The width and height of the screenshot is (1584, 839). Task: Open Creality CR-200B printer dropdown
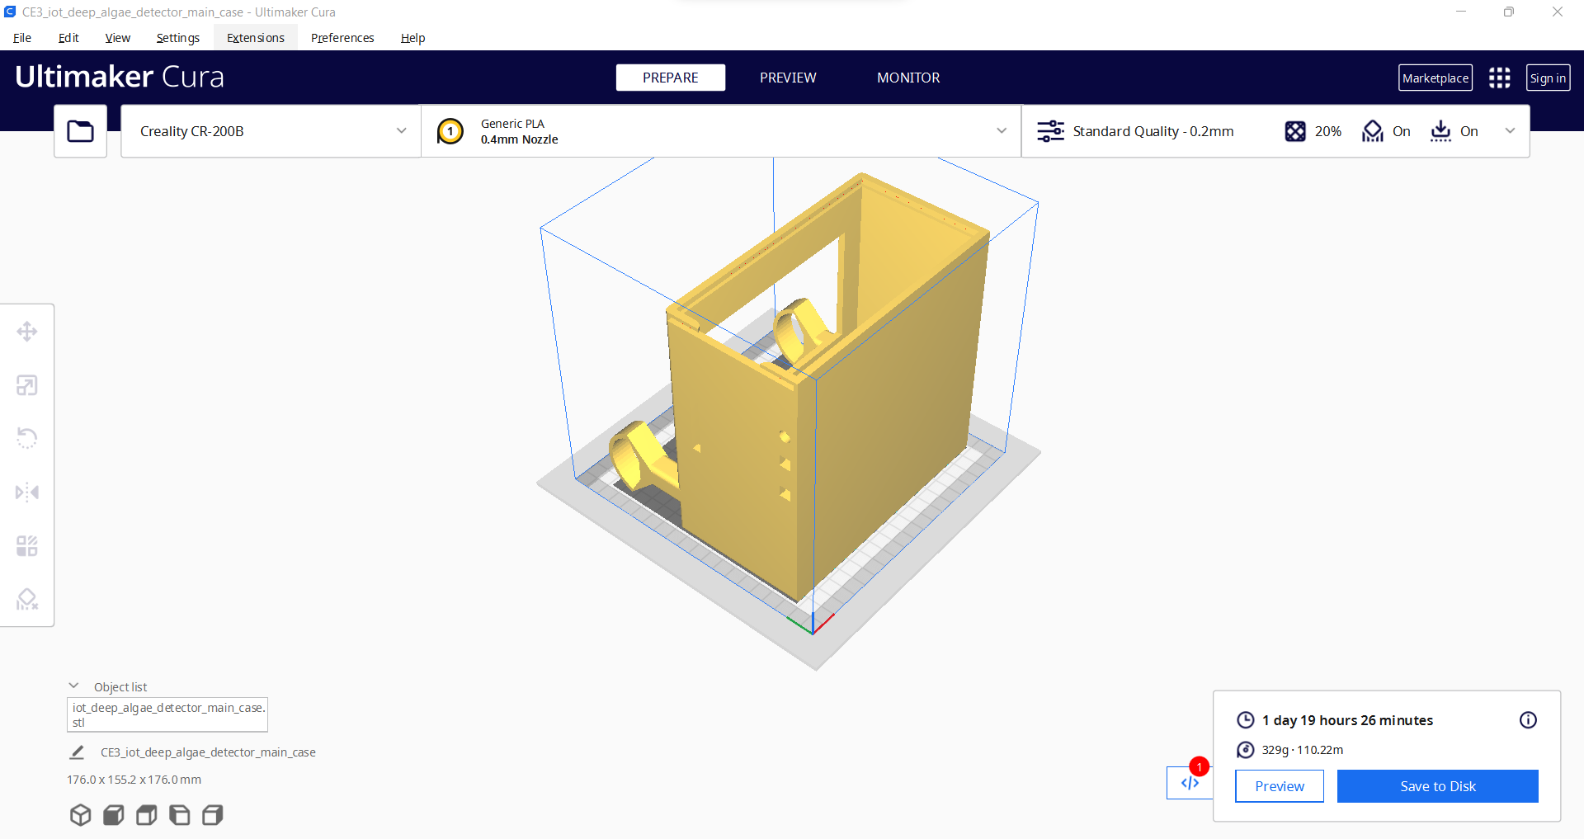click(271, 131)
